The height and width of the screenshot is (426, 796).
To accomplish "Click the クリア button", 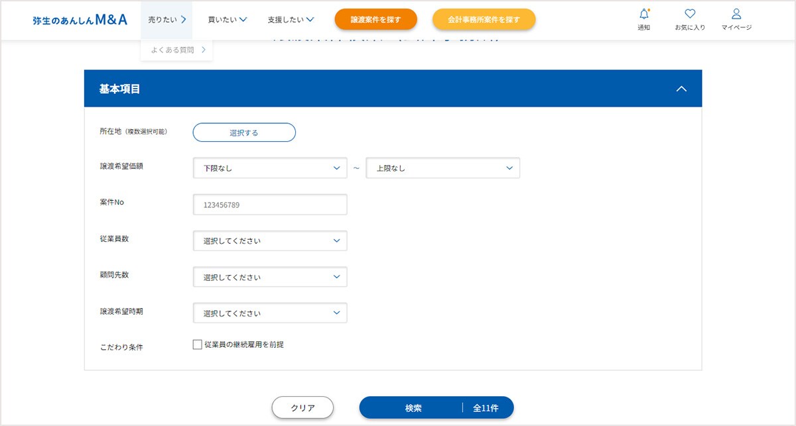I will [302, 408].
